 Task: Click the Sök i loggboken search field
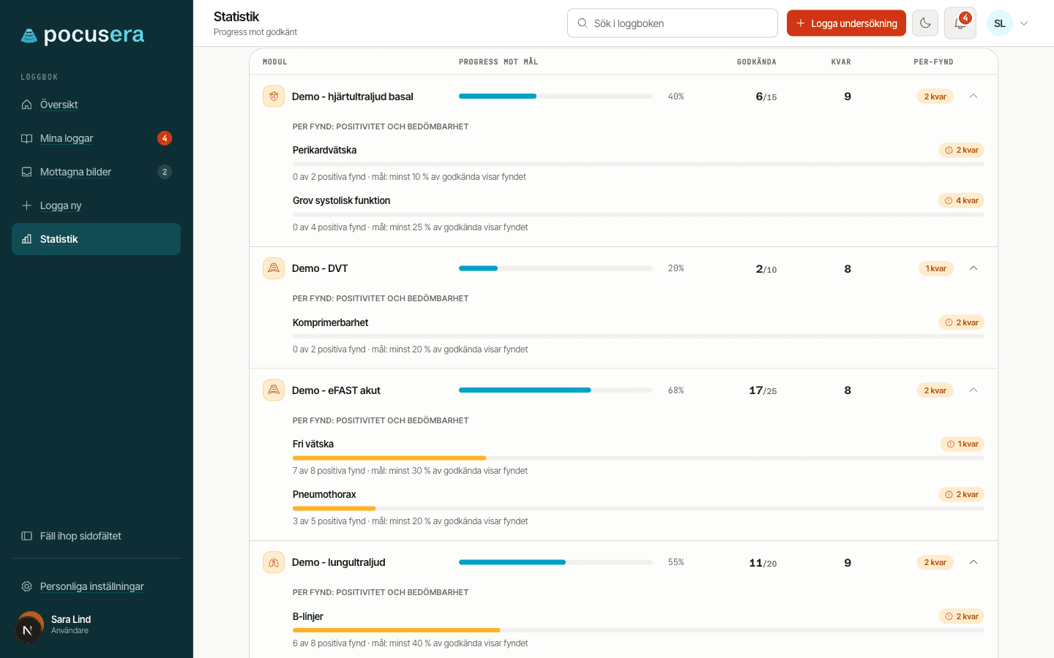(x=672, y=23)
